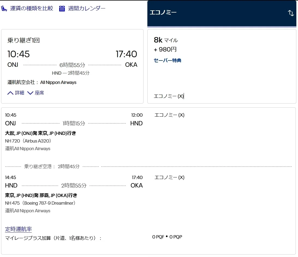Select the エコノミー column header tab

(x=222, y=13)
